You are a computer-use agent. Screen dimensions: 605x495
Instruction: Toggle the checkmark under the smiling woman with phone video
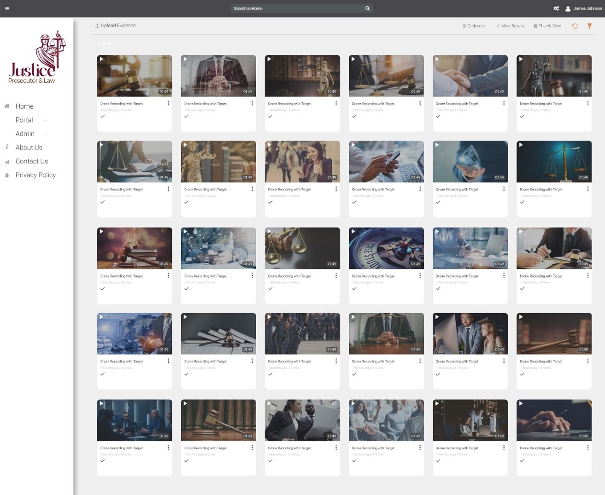coord(270,202)
